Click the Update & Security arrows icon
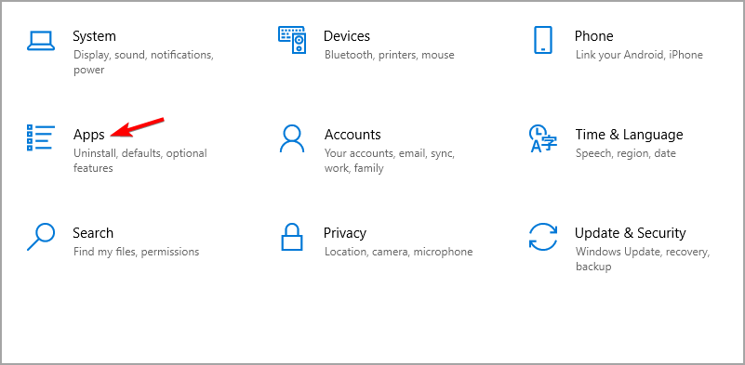 coord(543,237)
